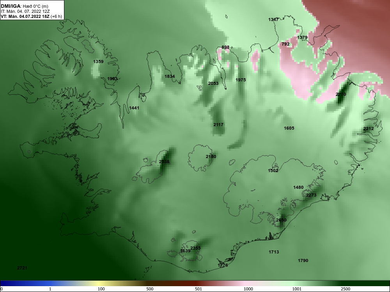Select the 2053 value label
This screenshot has width=390, height=292.
213,83
